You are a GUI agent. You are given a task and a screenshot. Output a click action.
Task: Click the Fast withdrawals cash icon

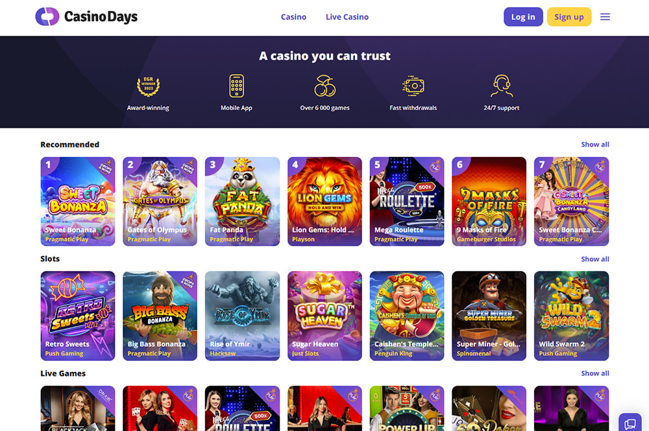pos(413,86)
